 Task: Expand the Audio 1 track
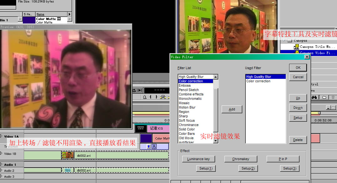click(x=1, y=164)
